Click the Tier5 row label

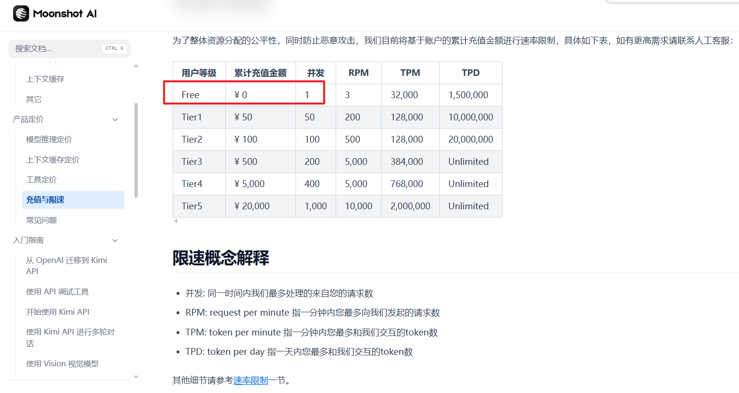(199, 206)
